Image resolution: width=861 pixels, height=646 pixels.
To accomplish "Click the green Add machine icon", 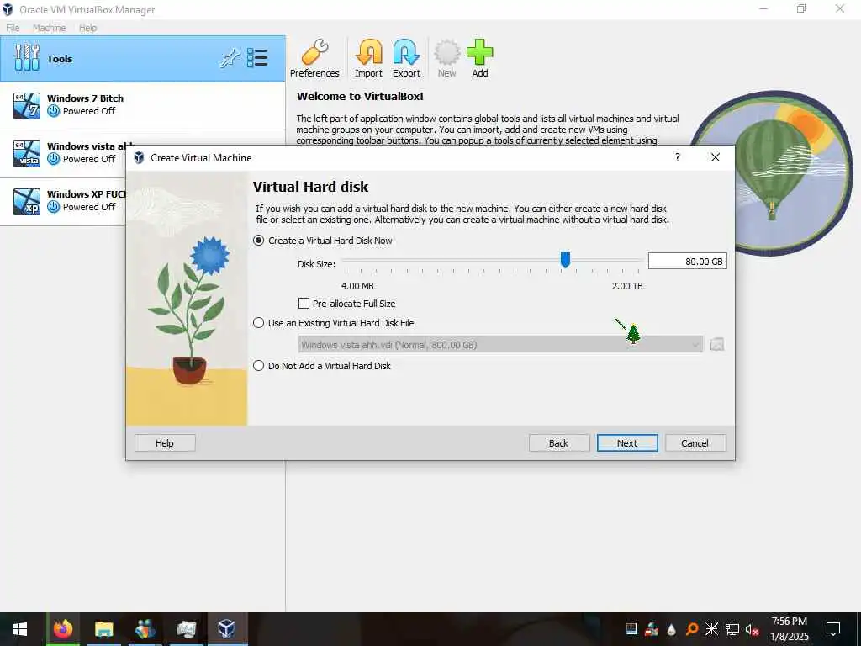I will click(x=480, y=58).
